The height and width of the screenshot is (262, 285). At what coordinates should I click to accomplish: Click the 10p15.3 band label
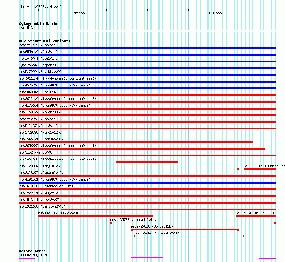tap(26, 28)
